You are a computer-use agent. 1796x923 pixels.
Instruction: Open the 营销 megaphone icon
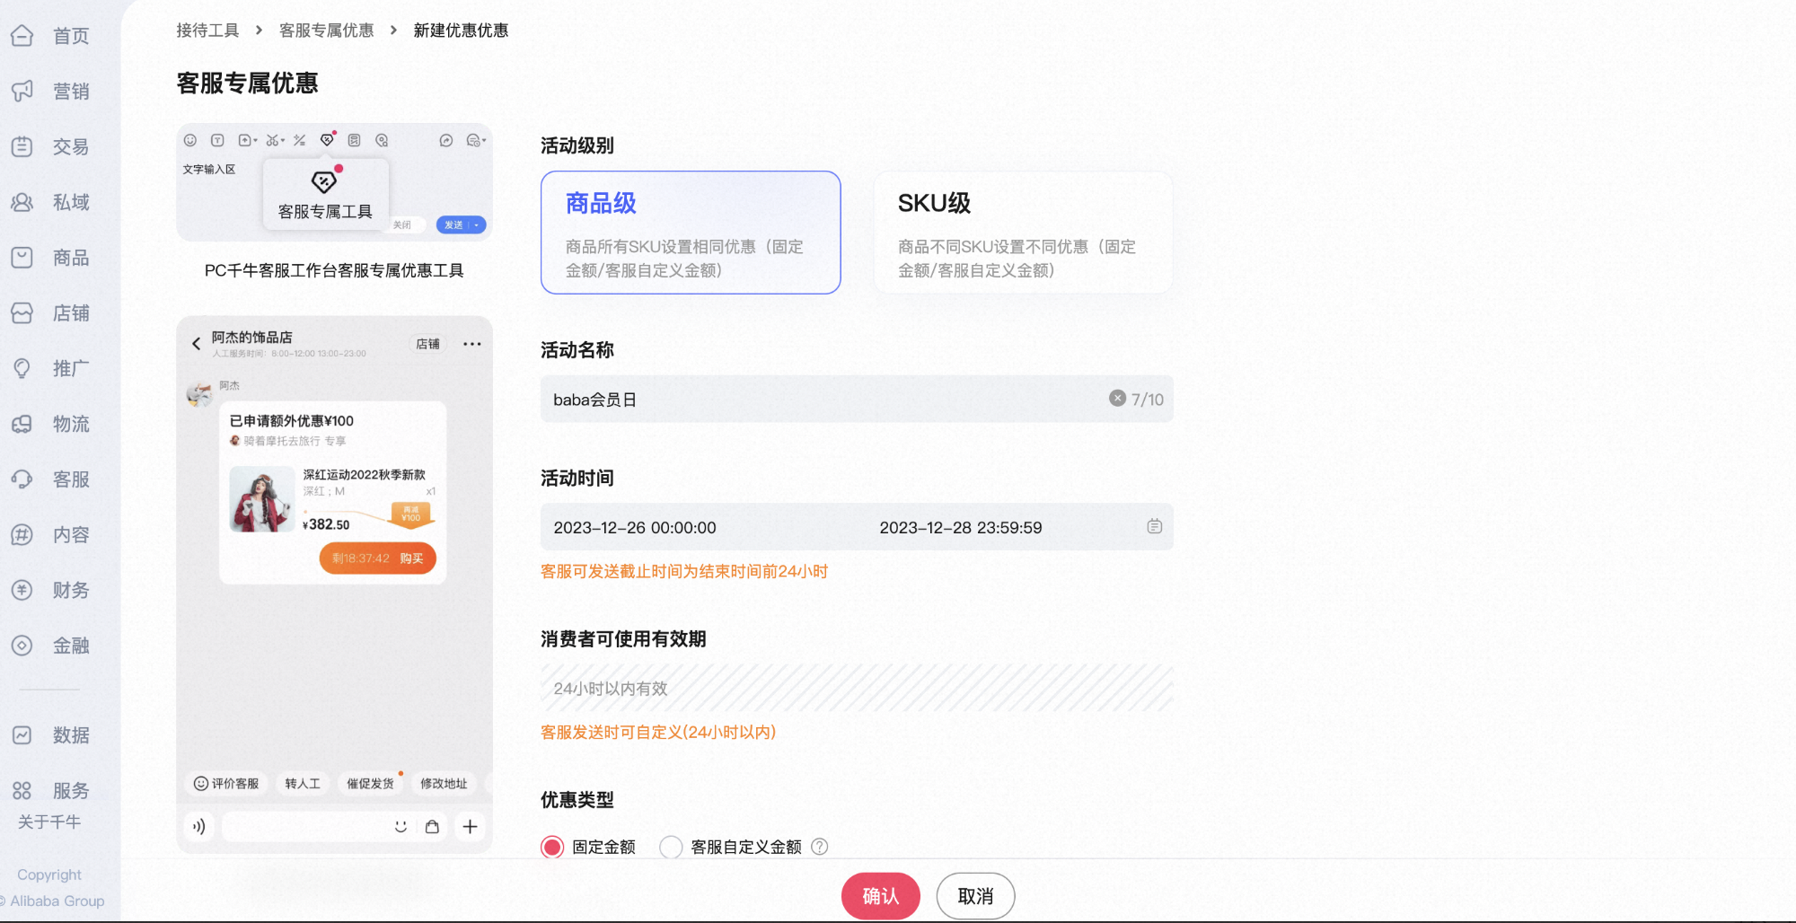pyautogui.click(x=22, y=91)
